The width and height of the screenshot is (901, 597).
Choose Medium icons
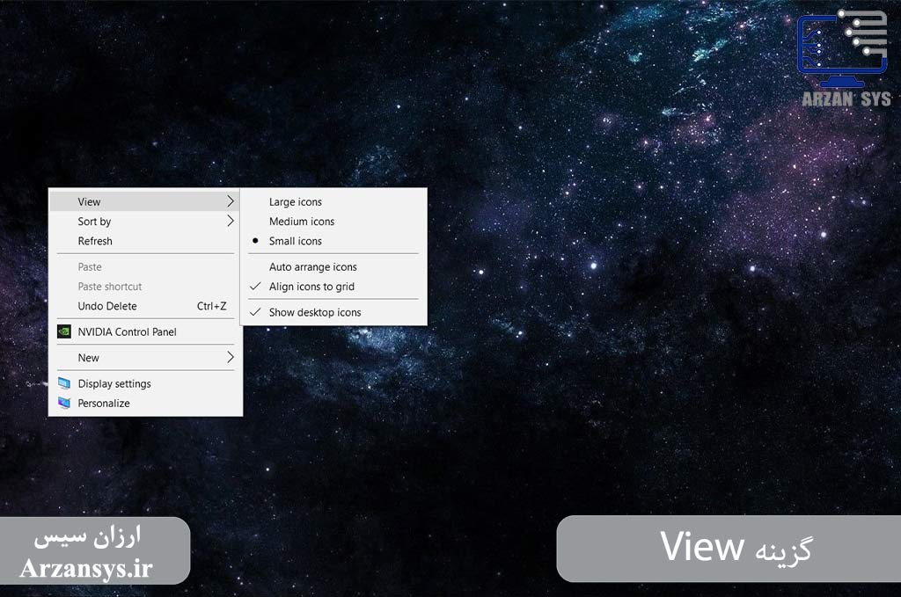coord(333,222)
